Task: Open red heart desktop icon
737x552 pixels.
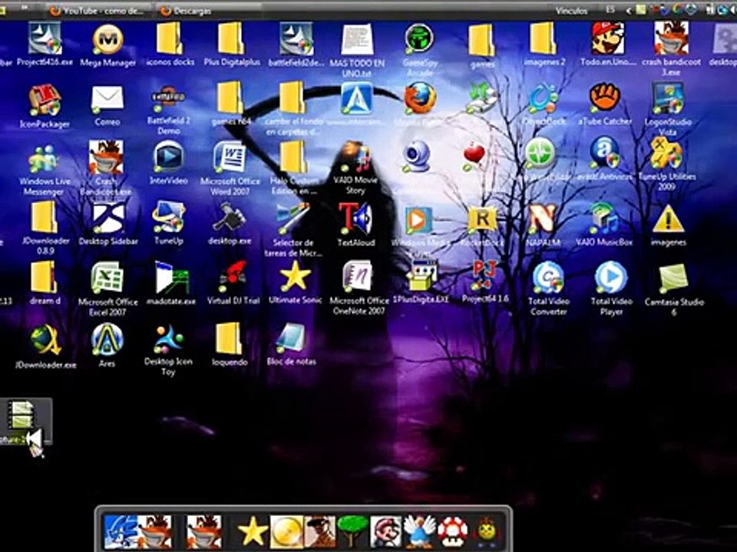Action: pyautogui.click(x=474, y=156)
